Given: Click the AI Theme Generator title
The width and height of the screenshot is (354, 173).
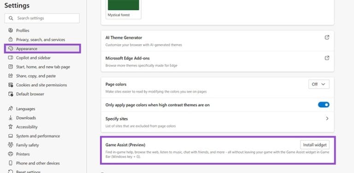Looking at the screenshot, I should point(124,38).
